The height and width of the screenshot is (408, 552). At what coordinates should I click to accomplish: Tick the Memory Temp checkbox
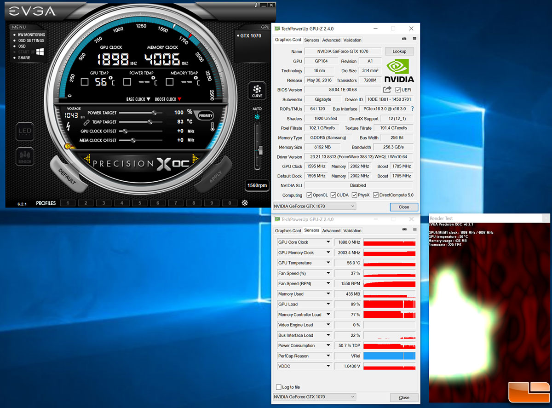click(170, 82)
